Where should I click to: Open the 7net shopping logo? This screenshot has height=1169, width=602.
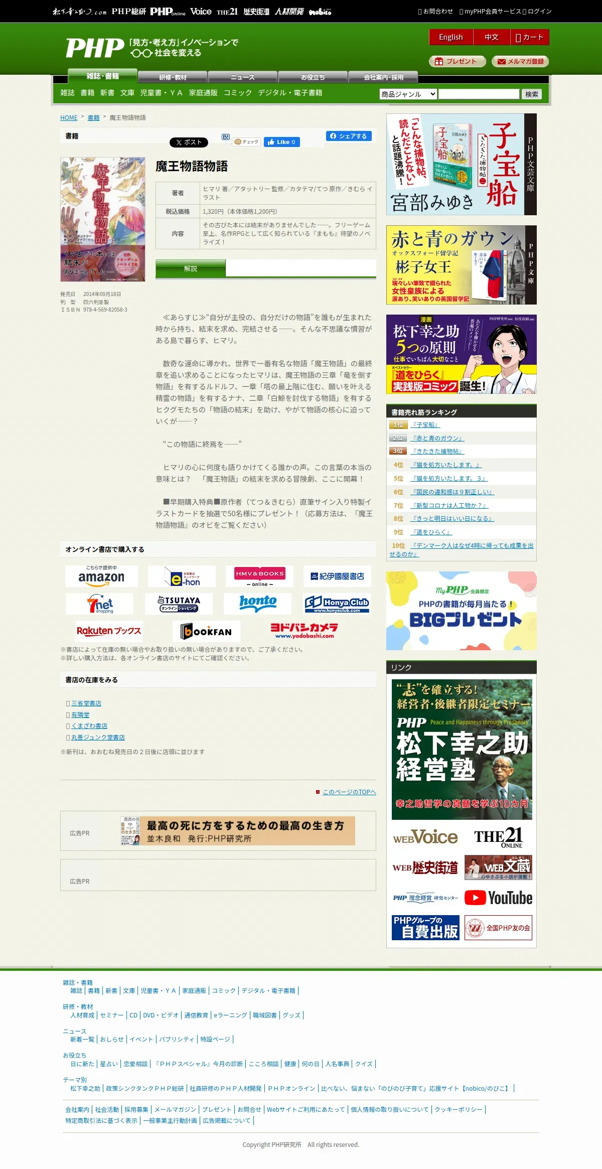(x=99, y=604)
